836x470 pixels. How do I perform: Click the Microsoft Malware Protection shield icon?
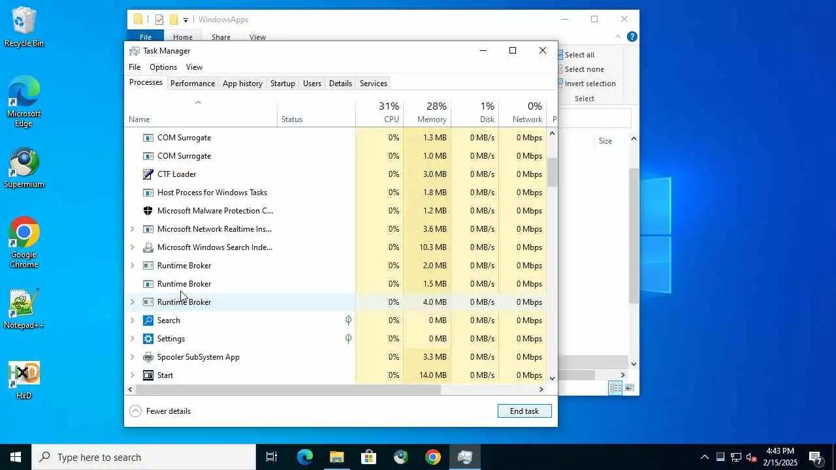148,211
